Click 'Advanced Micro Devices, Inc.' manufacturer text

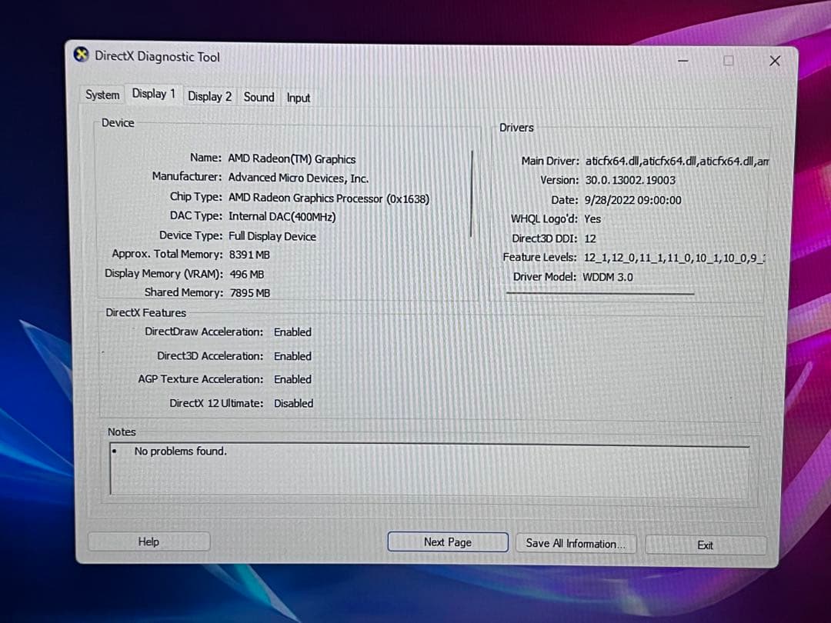point(299,178)
